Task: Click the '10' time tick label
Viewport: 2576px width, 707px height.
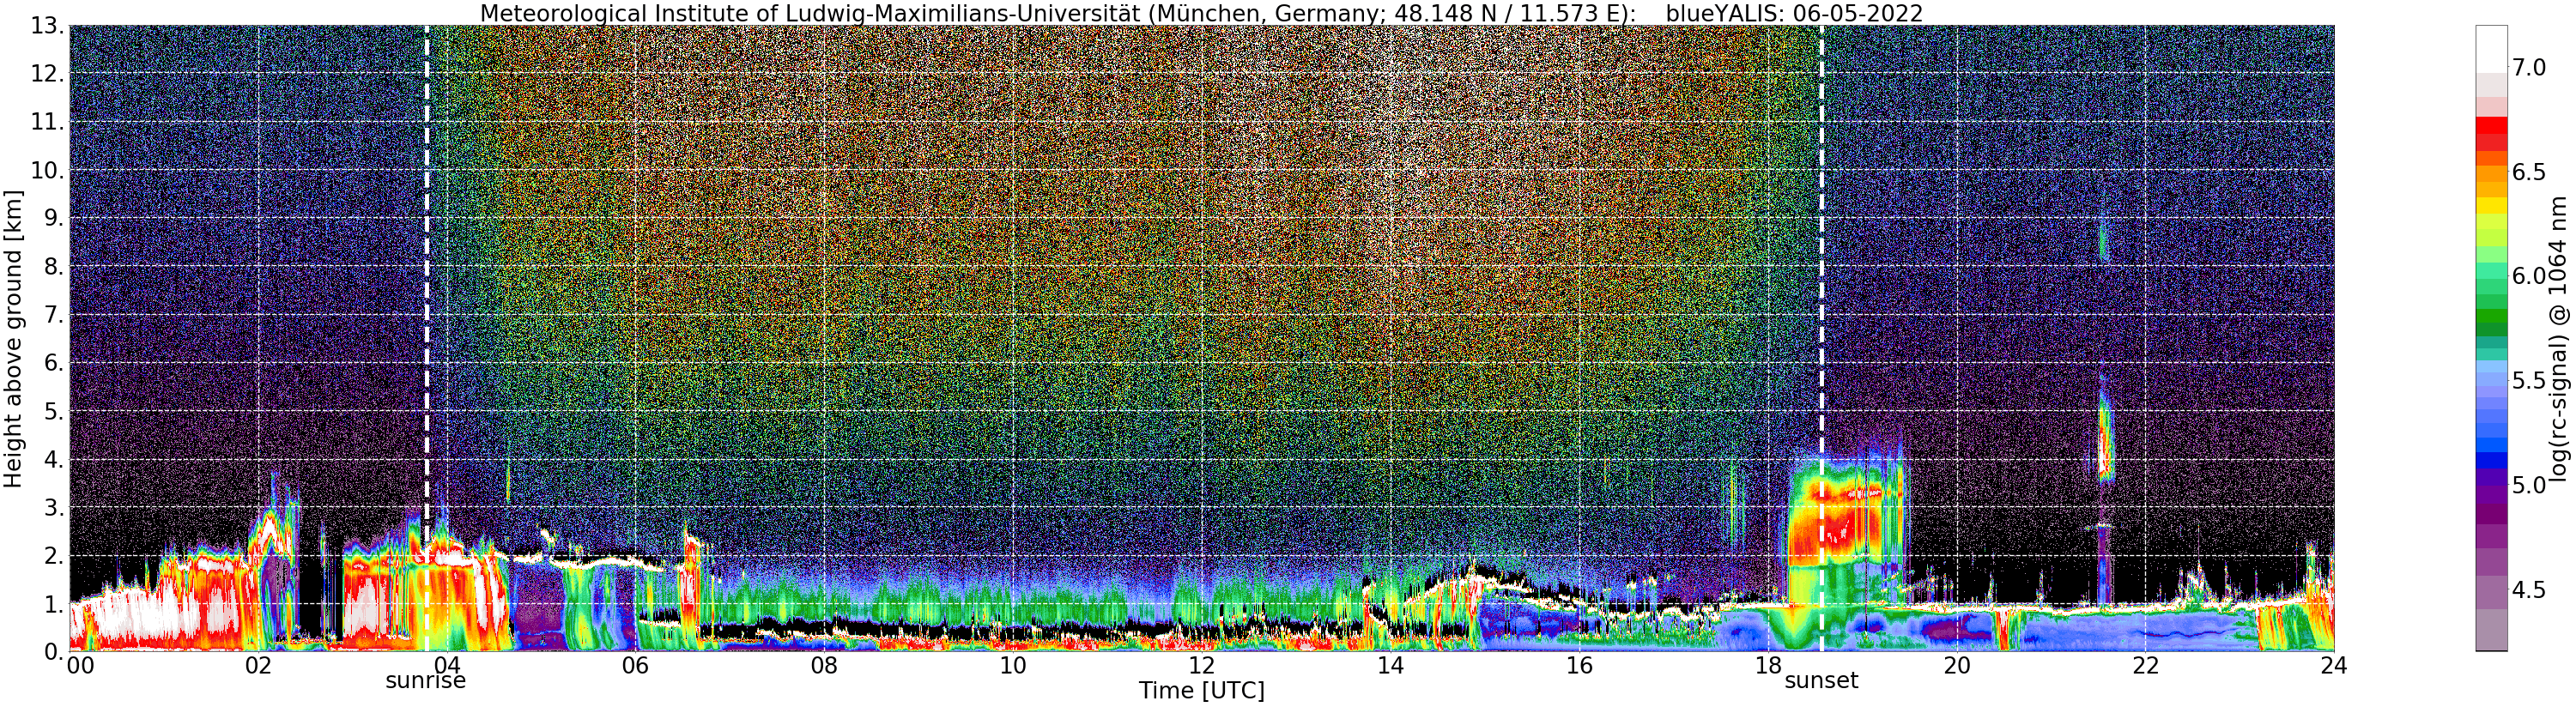Action: tap(1013, 666)
